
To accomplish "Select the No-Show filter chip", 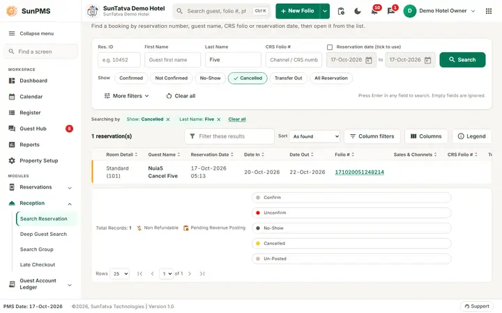I will click(x=210, y=78).
